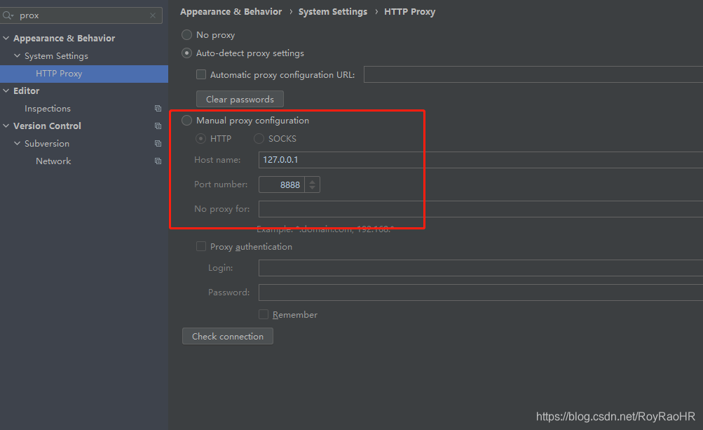
Task: Collapse "Appearance & Behavior" in the sidebar tree
Action: click(x=6, y=38)
